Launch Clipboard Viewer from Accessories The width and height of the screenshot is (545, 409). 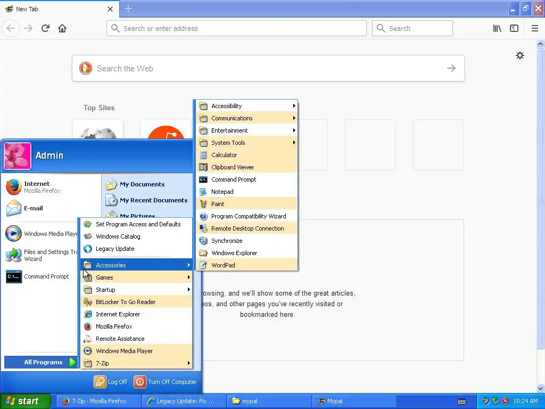tap(247, 167)
